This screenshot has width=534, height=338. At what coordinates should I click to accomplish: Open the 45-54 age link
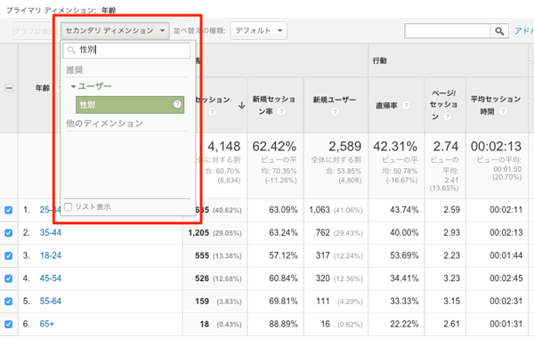click(x=51, y=278)
